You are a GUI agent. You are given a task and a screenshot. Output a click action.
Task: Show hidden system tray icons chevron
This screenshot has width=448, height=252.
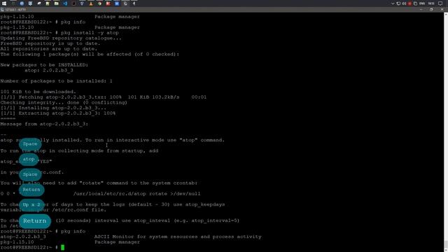[393, 3]
